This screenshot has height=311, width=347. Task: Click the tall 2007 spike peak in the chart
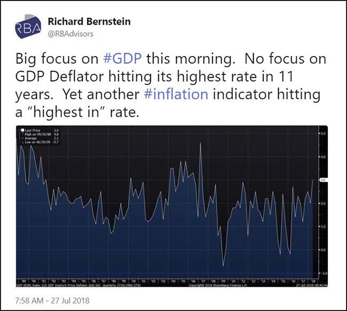click(200, 143)
